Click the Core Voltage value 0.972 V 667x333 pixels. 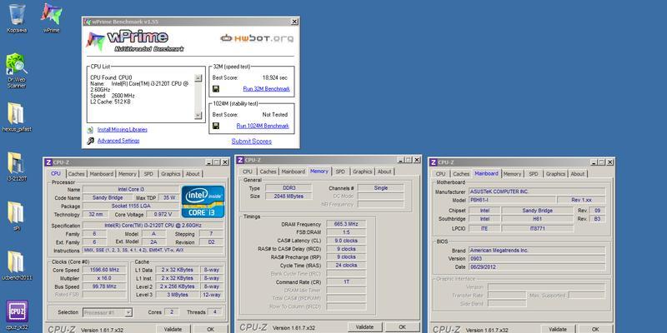tap(163, 215)
